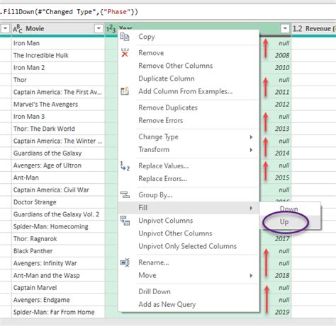The image size is (336, 326).
Task: Click the Add Column From Examples icon
Action: coord(125,91)
